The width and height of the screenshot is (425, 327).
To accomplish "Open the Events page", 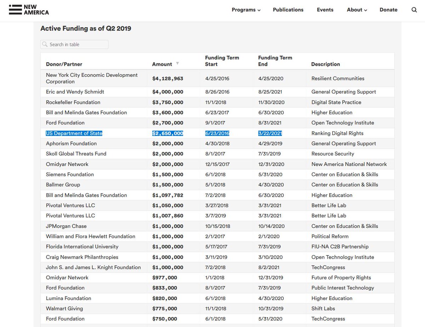I will click(325, 10).
